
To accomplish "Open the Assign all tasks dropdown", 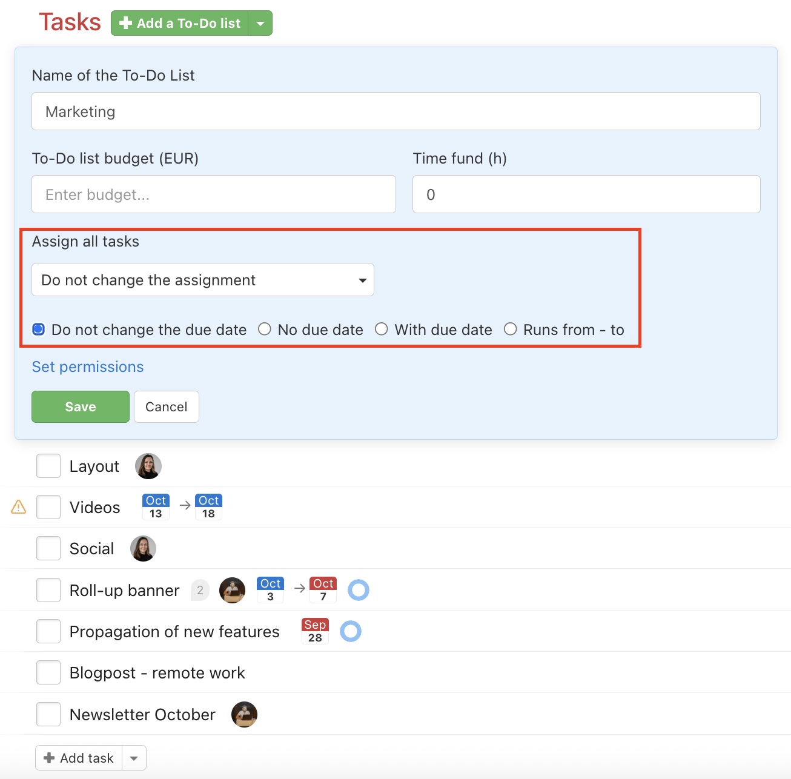I will click(203, 280).
